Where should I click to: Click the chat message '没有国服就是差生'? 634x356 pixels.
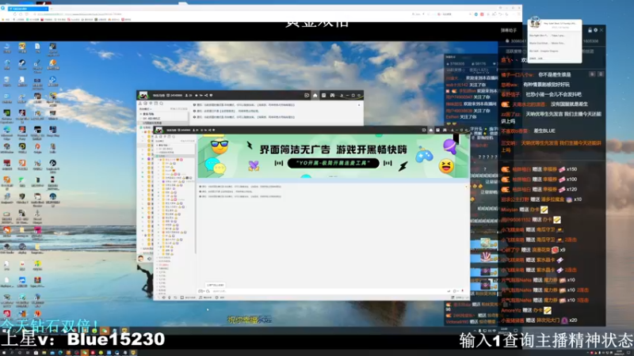pyautogui.click(x=570, y=104)
